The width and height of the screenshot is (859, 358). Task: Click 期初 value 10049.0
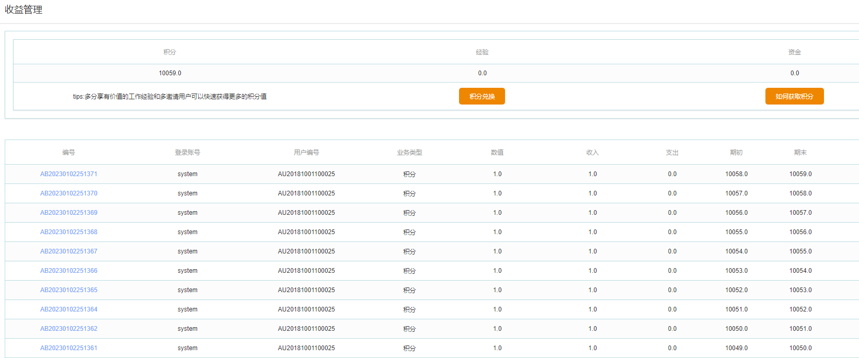[736, 348]
